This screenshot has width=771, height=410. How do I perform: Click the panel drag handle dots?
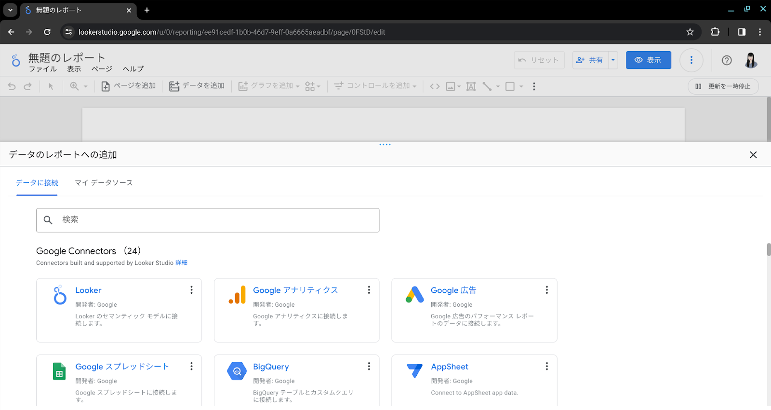(385, 145)
